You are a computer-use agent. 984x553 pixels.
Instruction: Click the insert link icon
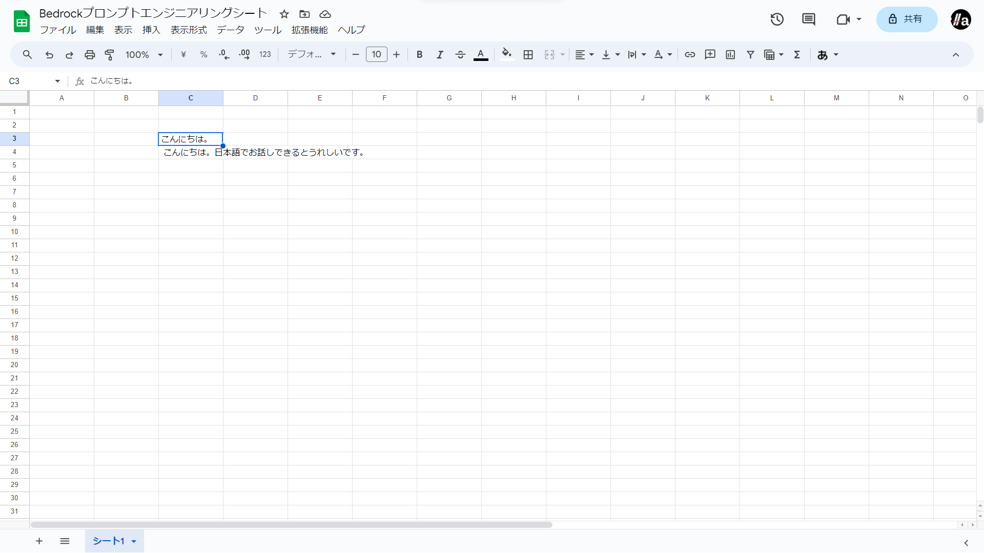(x=690, y=55)
